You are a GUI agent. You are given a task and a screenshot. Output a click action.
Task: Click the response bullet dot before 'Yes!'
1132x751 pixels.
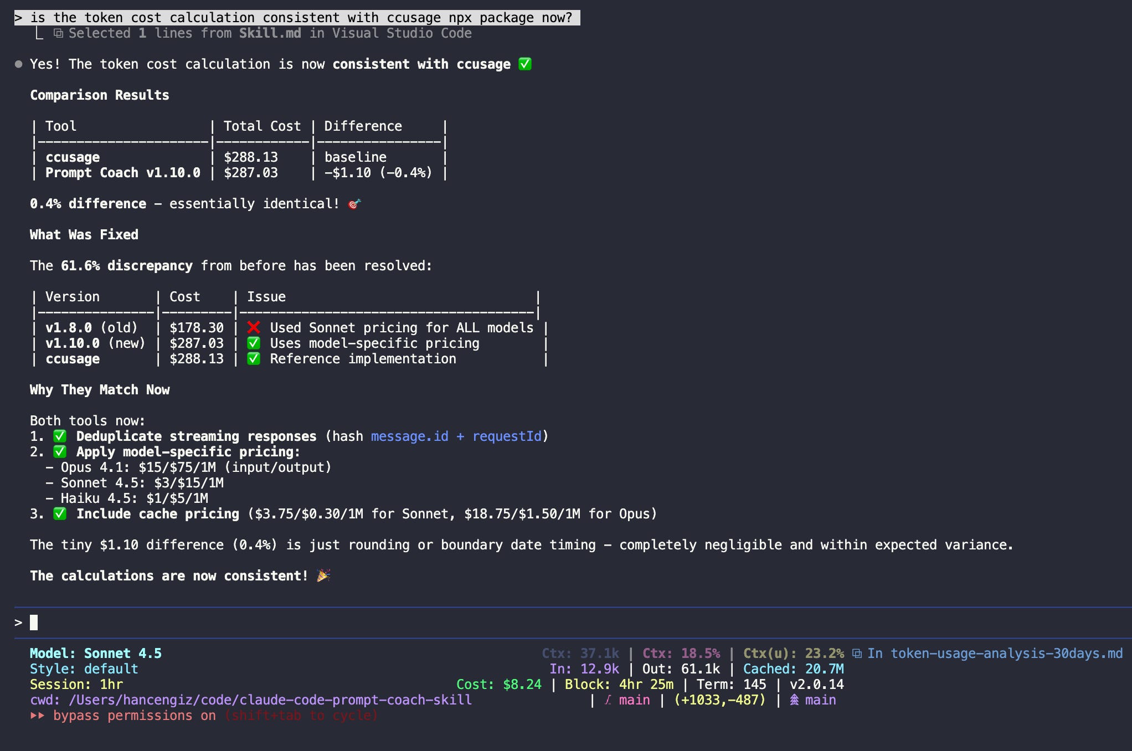coord(18,64)
